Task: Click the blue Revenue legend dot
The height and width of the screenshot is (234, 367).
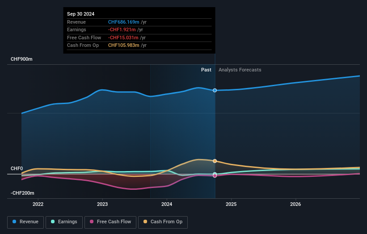Action: 14,221
